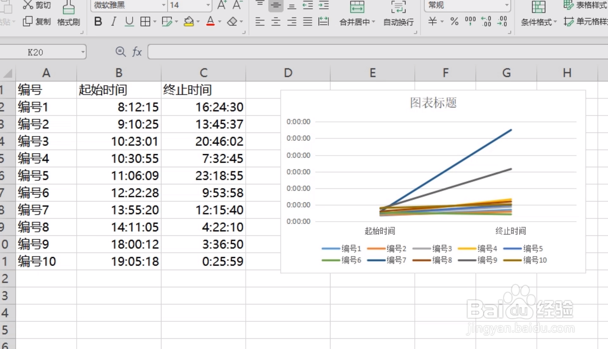Open the borders dropdown arrow
Image resolution: width=608 pixels, height=349 pixels.
pyautogui.click(x=155, y=22)
